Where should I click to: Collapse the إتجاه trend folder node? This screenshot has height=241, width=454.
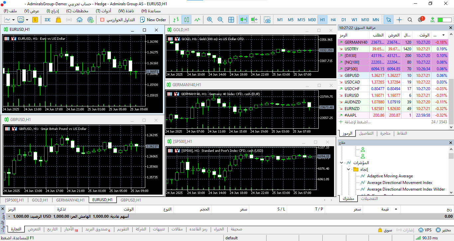(x=349, y=169)
